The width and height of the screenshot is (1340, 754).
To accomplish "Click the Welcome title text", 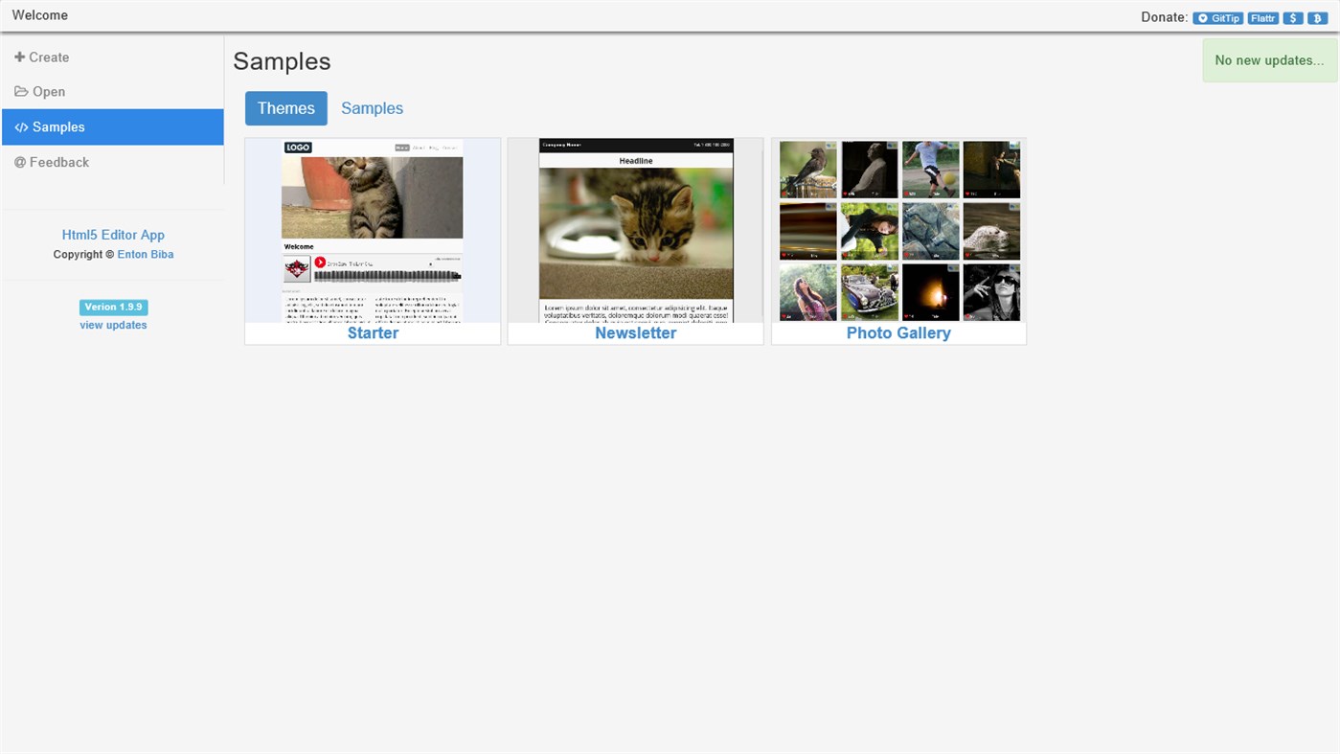I will (40, 15).
